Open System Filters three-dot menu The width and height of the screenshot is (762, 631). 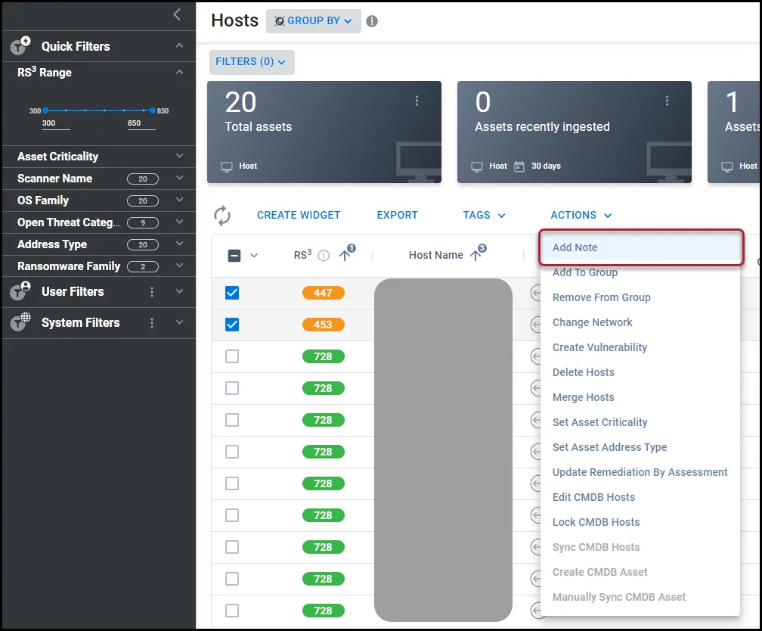tap(152, 323)
